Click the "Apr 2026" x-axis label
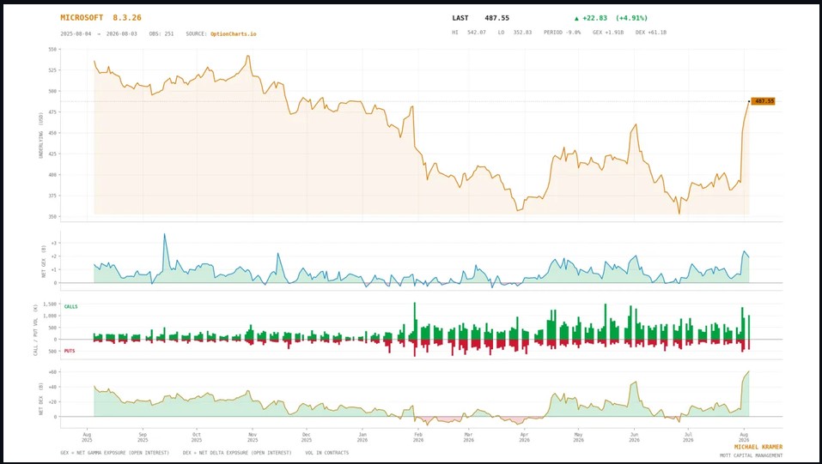Screen dimensions: 822x464 click(x=524, y=437)
